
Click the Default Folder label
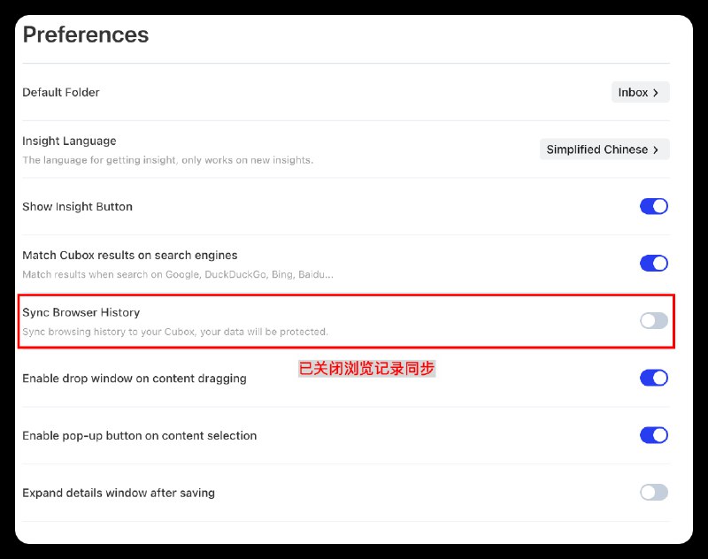(x=61, y=92)
